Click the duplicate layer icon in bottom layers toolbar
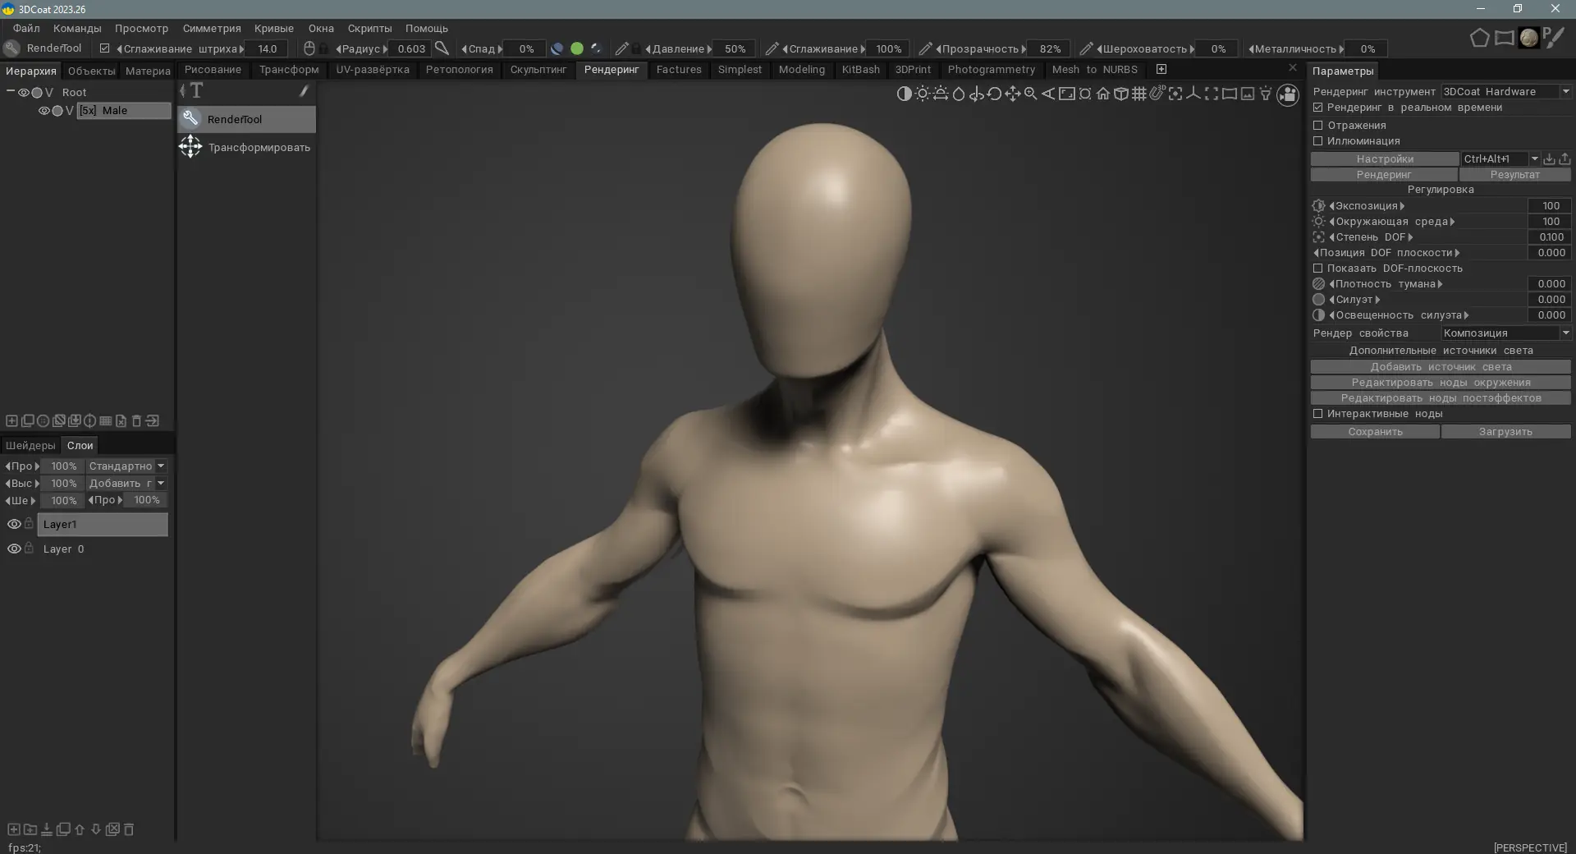The height and width of the screenshot is (854, 1576). click(x=63, y=829)
